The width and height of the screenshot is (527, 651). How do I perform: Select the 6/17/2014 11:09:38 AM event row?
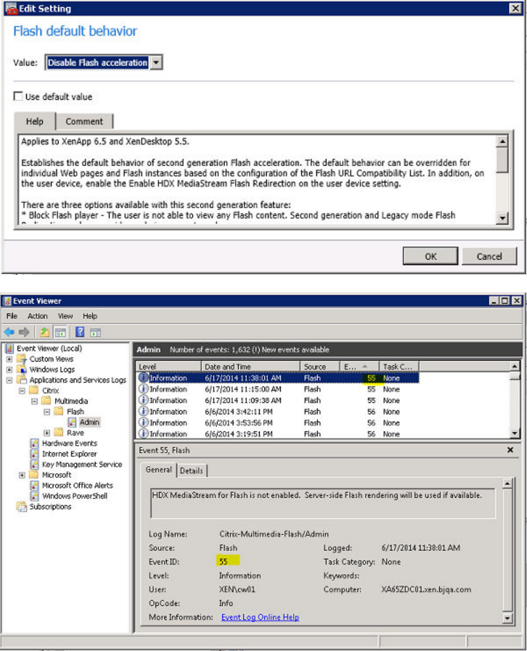tap(277, 400)
